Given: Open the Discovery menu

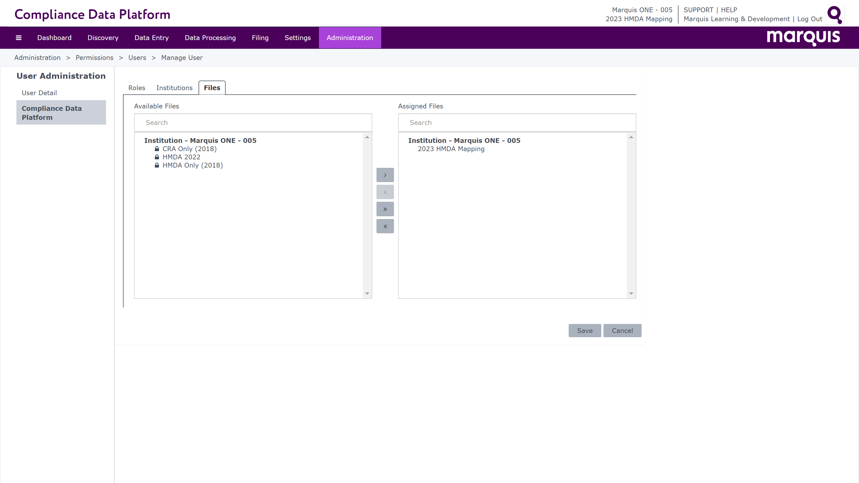Looking at the screenshot, I should coord(103,38).
